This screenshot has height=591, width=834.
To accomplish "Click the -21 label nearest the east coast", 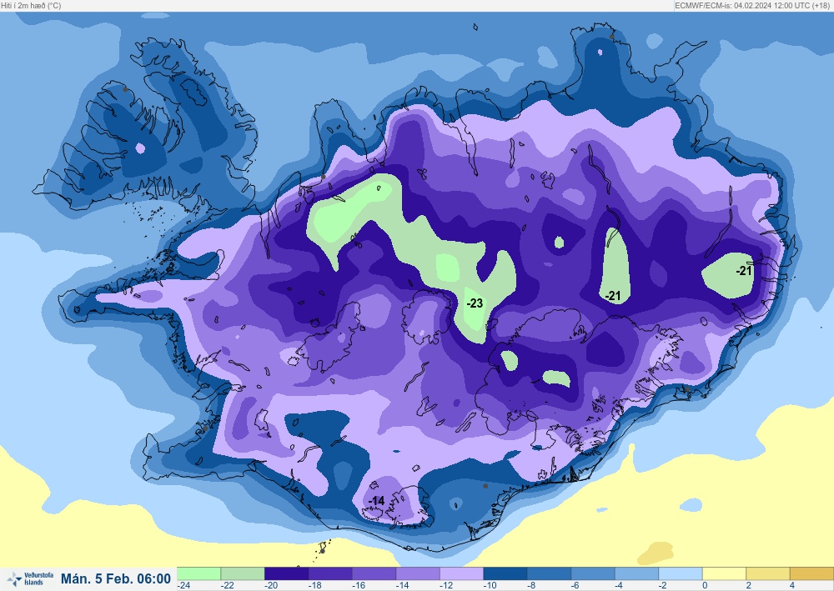I will tap(744, 271).
